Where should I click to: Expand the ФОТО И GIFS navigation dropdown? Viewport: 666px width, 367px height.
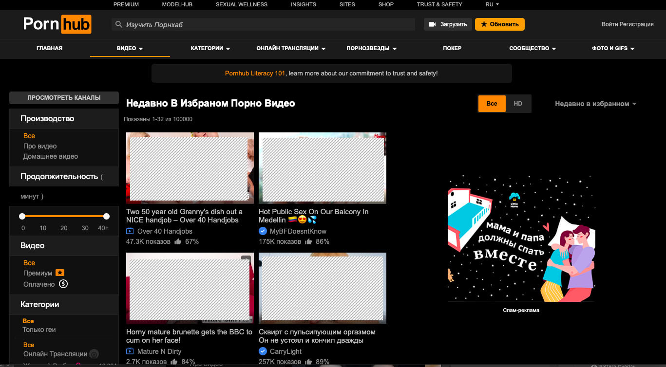[613, 48]
